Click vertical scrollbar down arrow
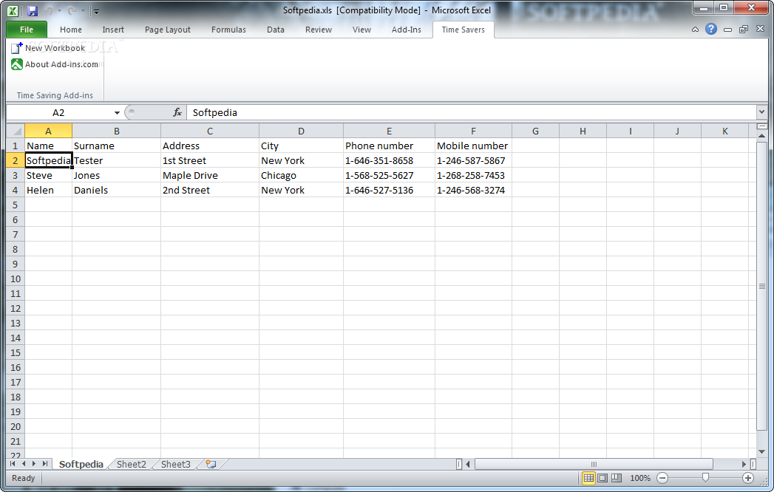 click(761, 451)
